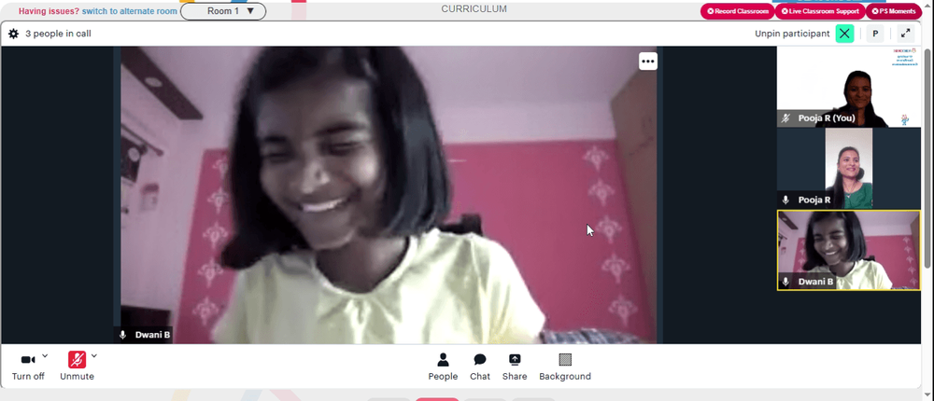Open the Chat panel
The image size is (934, 401).
480,366
